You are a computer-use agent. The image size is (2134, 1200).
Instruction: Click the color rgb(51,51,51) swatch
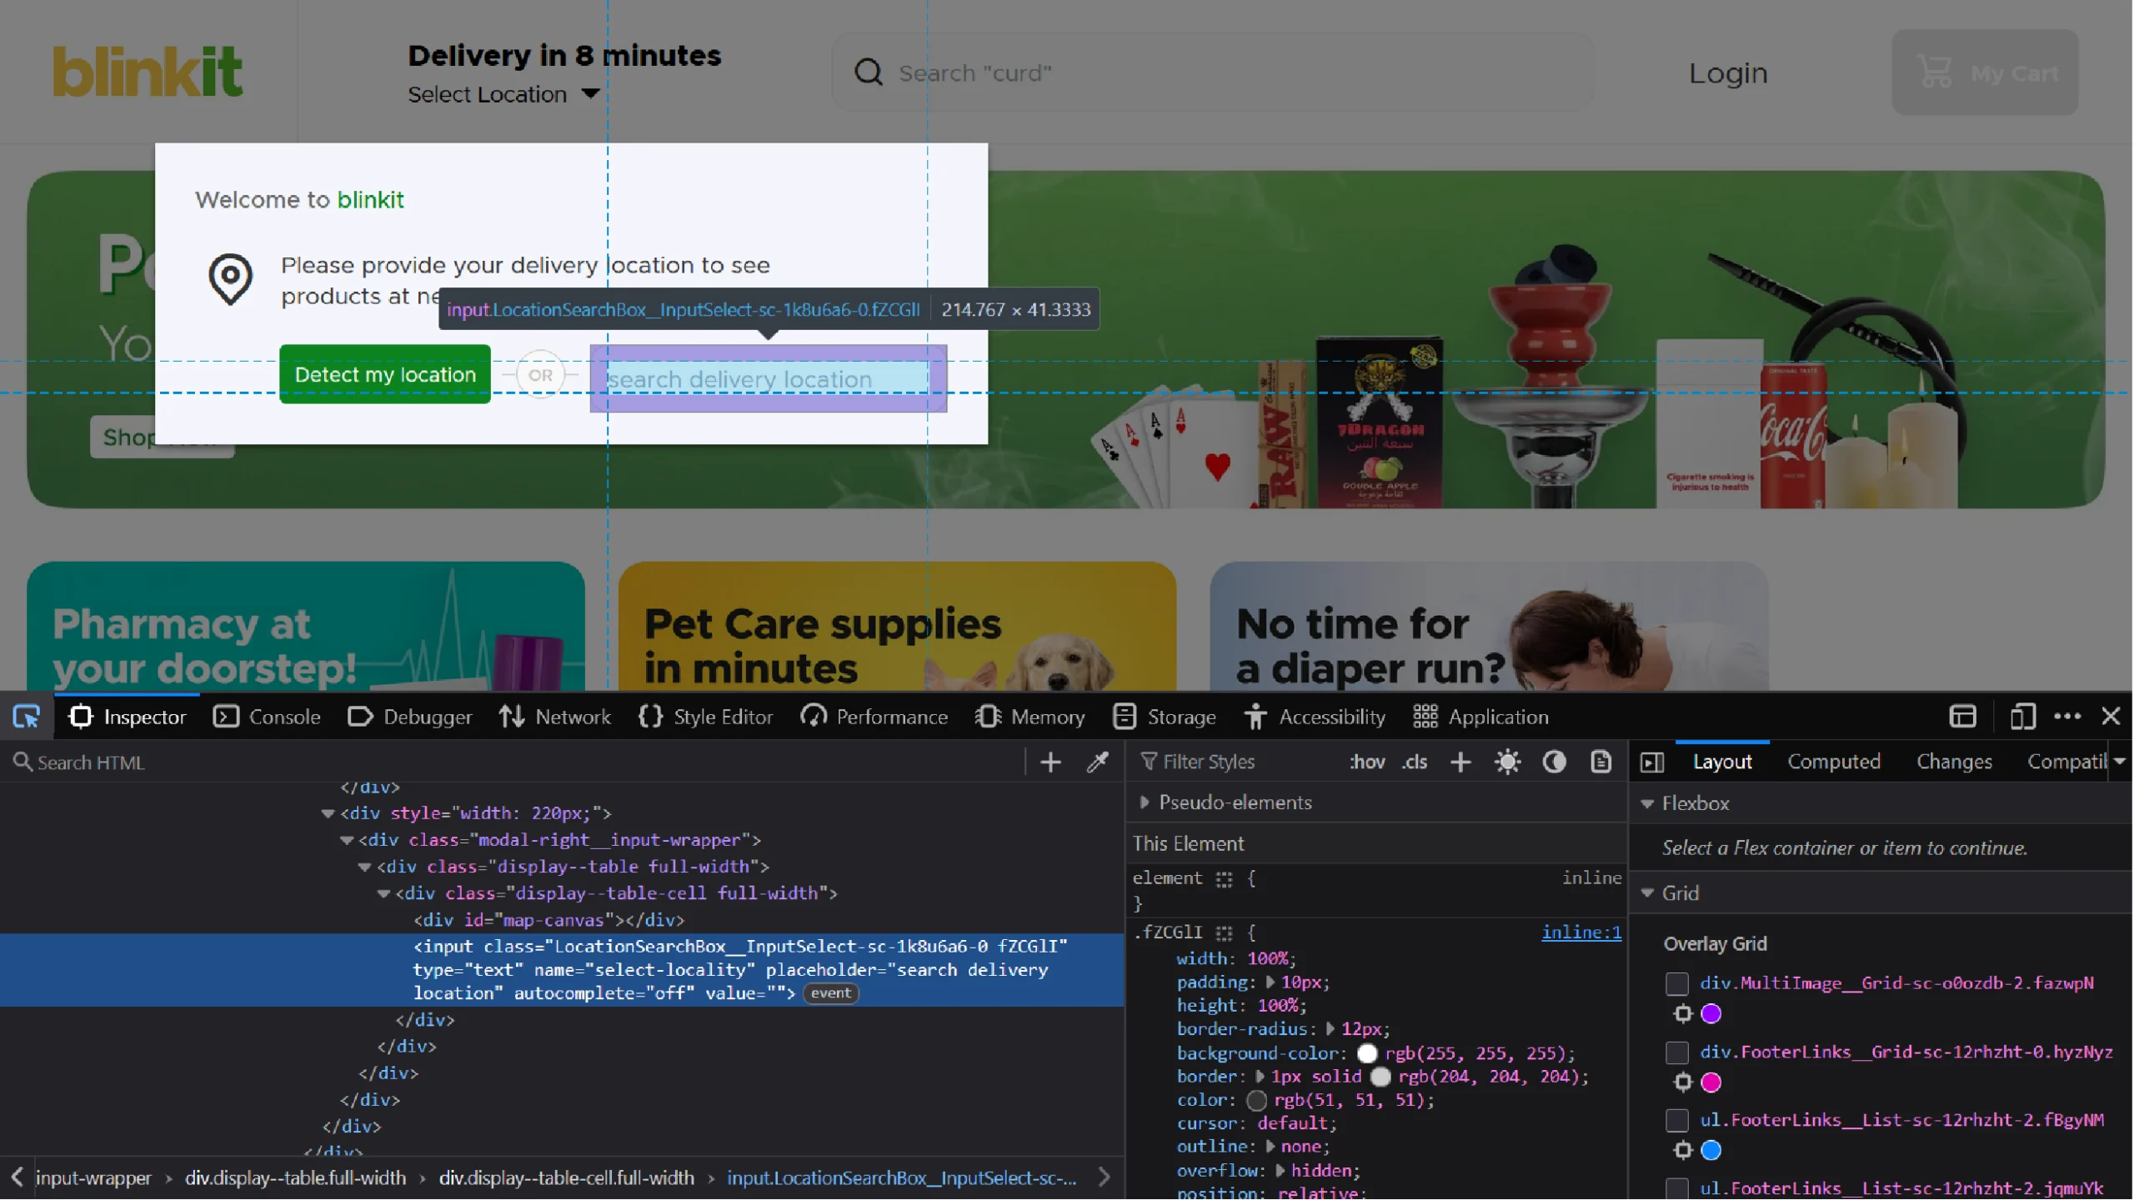coord(1257,1102)
